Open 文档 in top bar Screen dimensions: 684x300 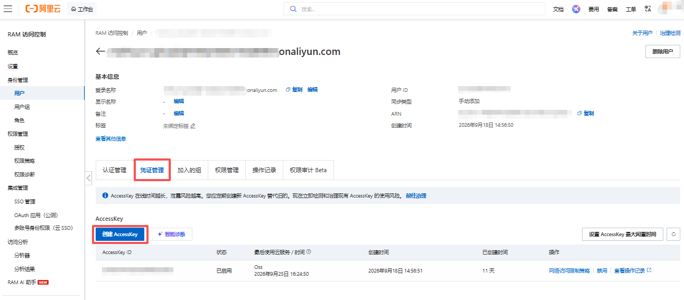pyautogui.click(x=558, y=9)
